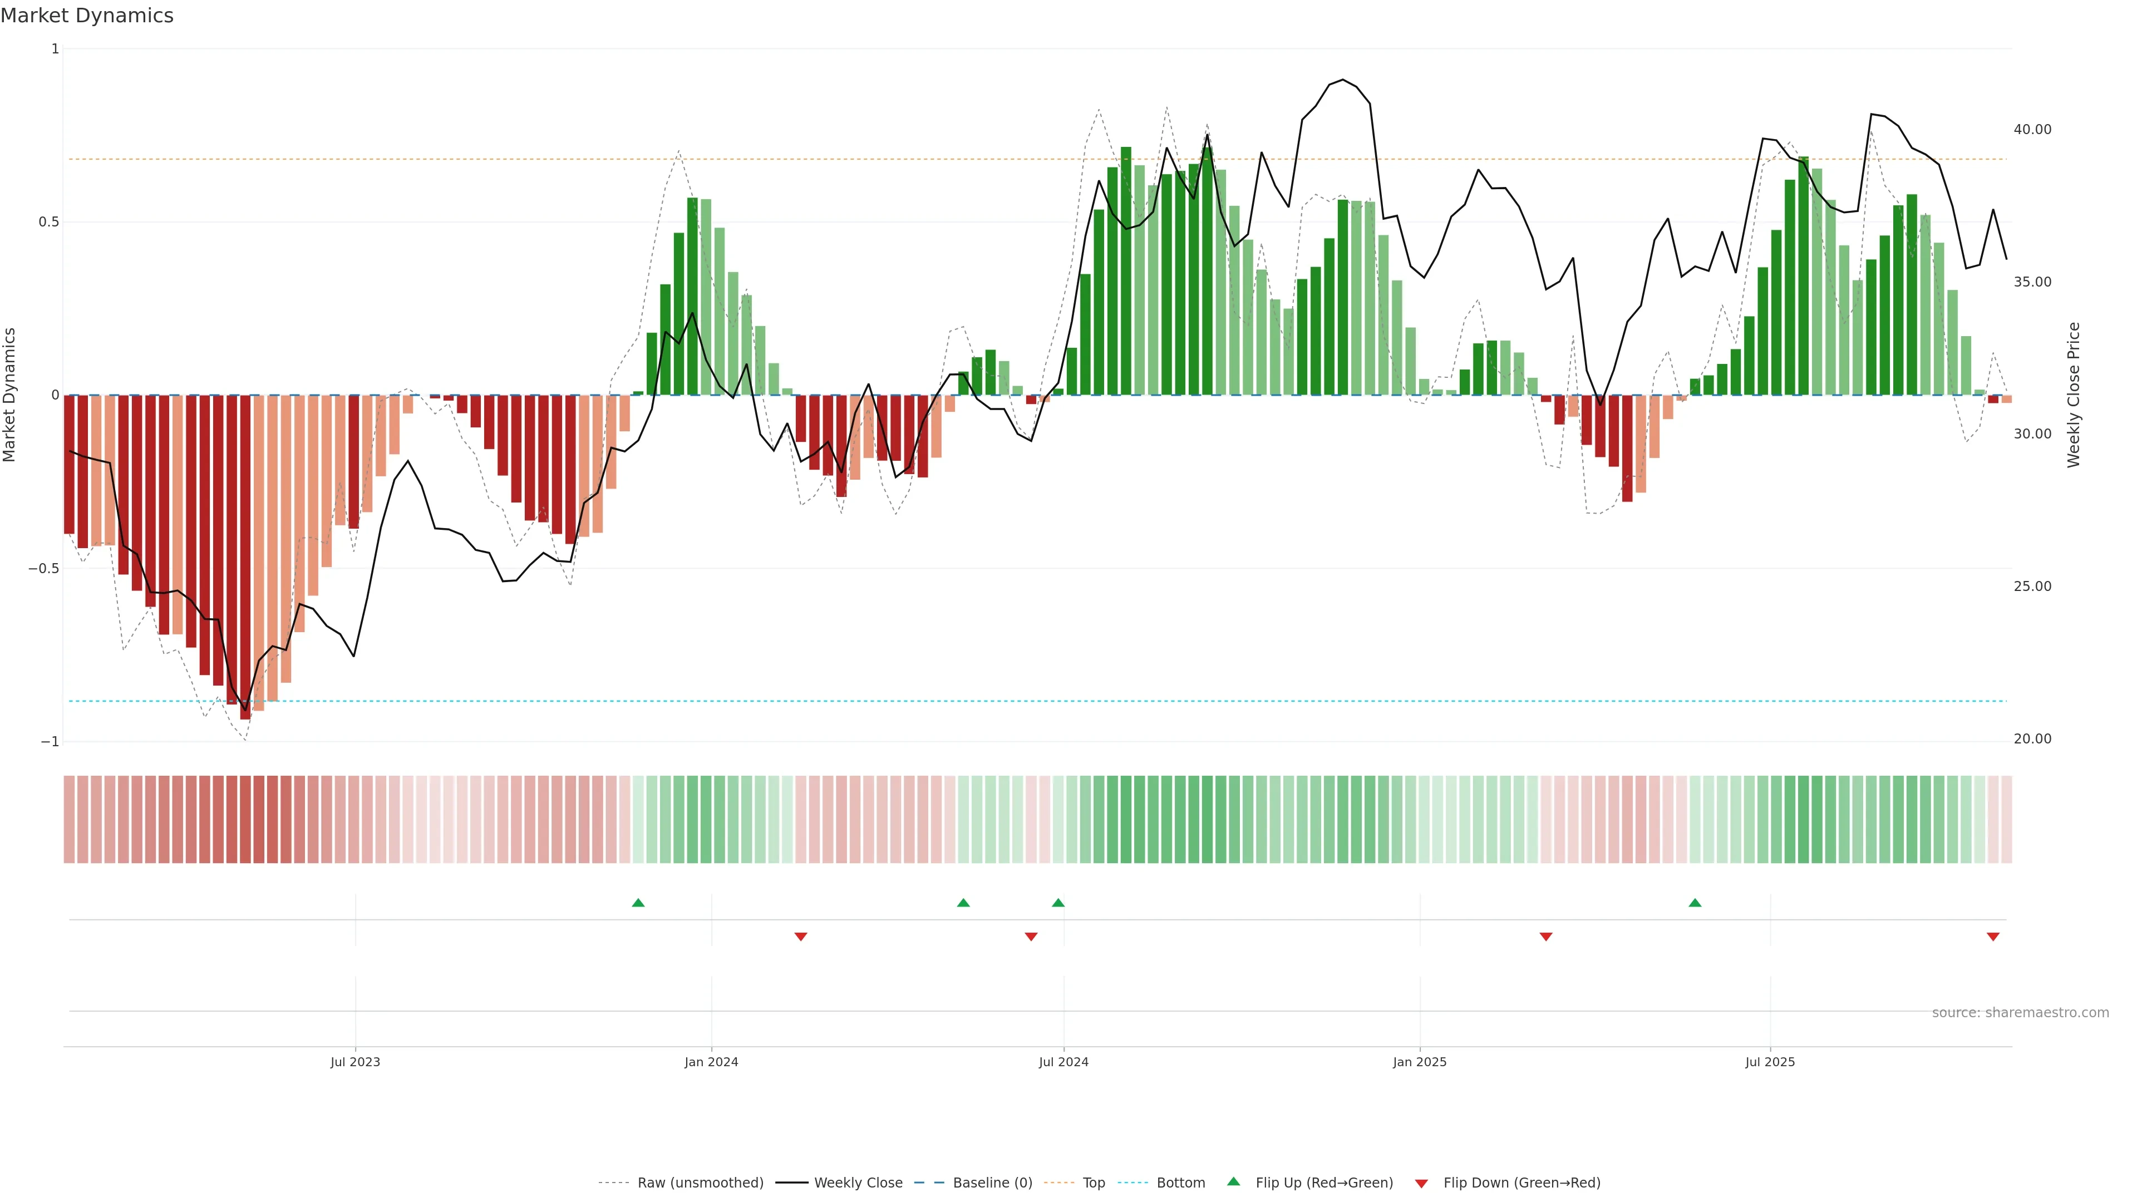Viewport: 2137px width, 1202px height.
Task: Click the Jan 2025 x-axis label
Action: (x=1420, y=1062)
